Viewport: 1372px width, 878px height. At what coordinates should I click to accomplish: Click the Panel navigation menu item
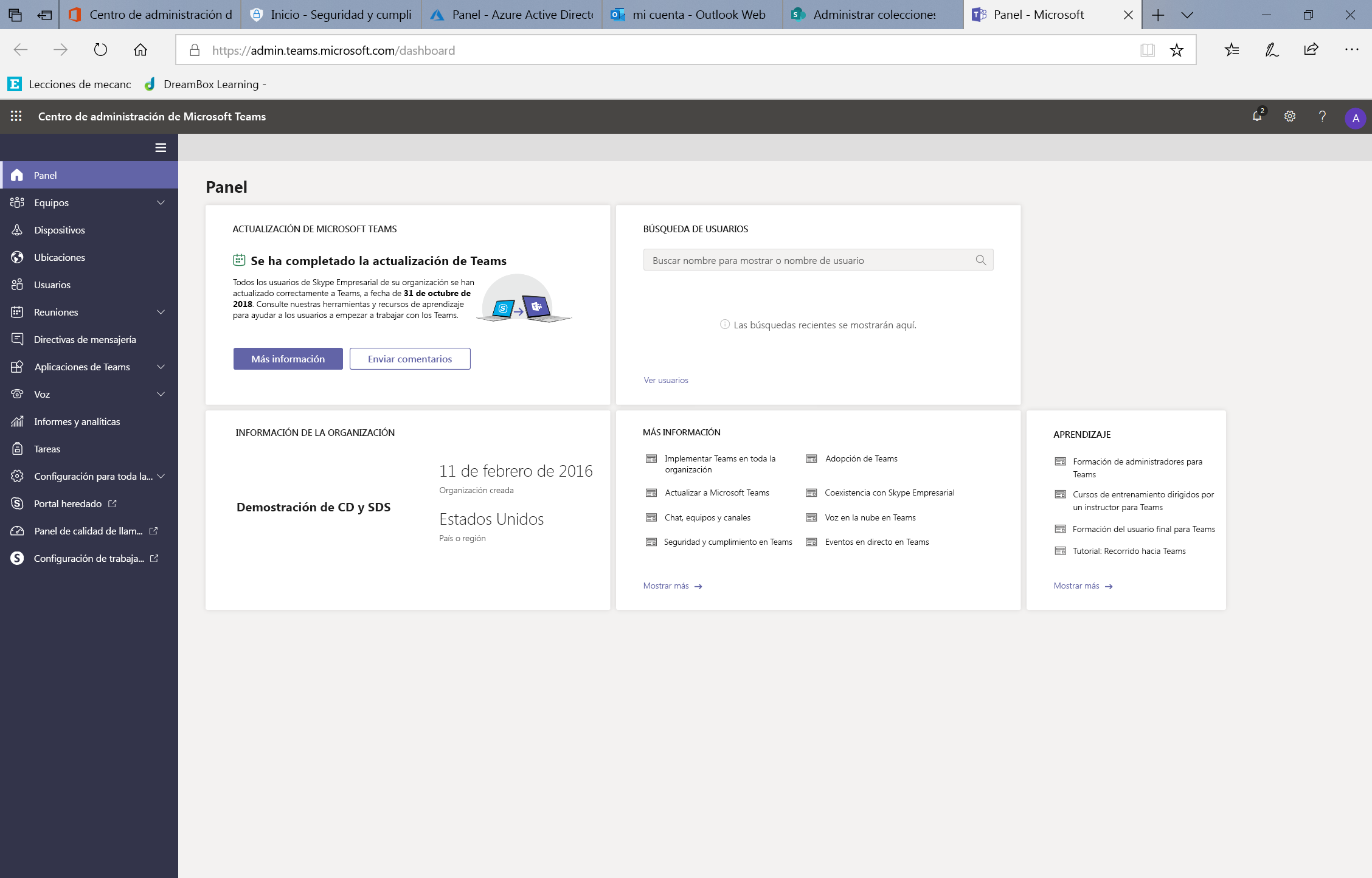pos(89,175)
